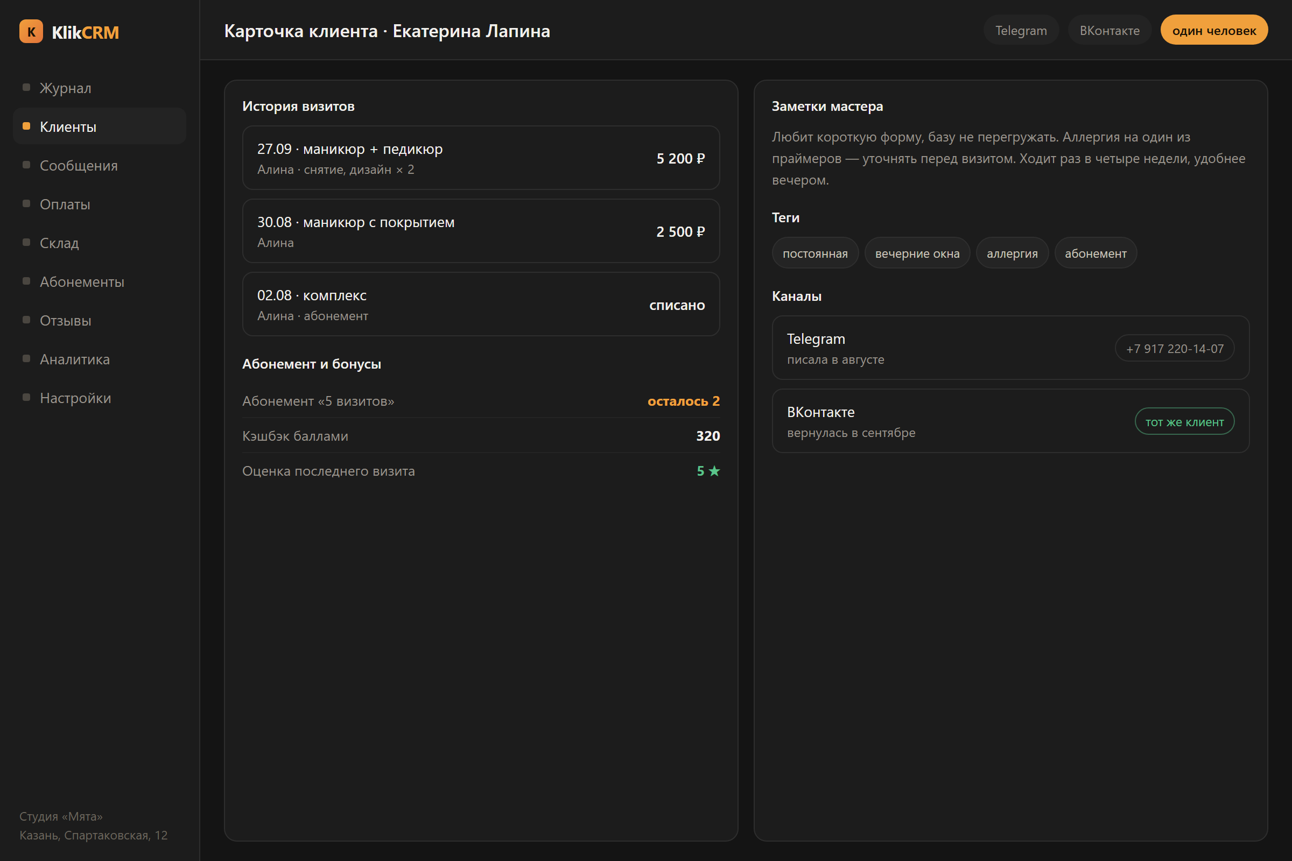The image size is (1292, 861).
Task: Click the Оценка последнего визита label
Action: click(328, 471)
